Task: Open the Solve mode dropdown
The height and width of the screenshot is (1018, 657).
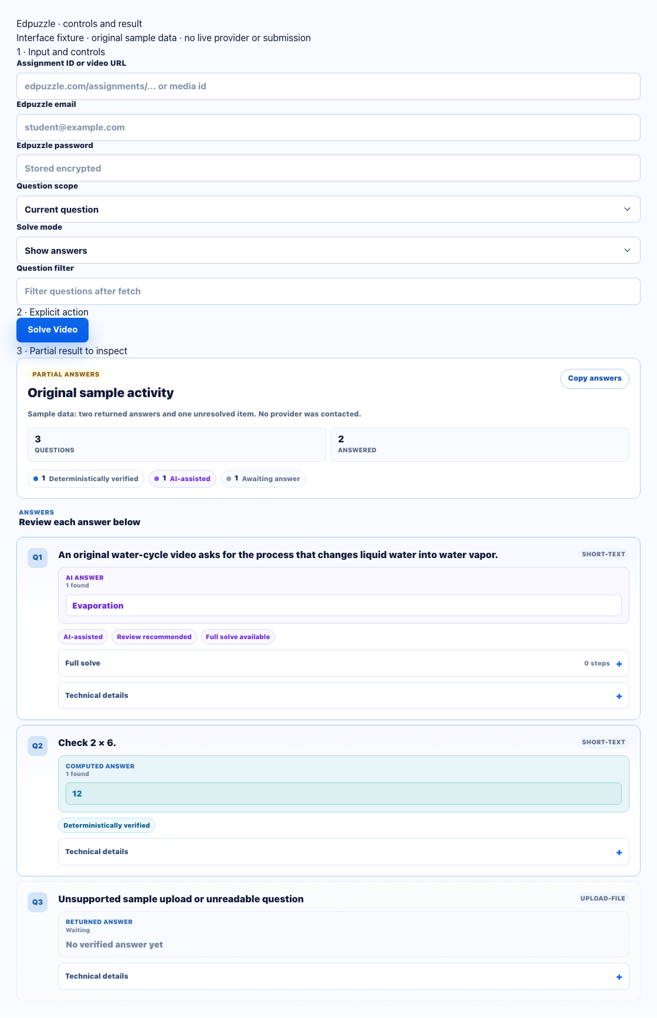Action: click(x=328, y=250)
